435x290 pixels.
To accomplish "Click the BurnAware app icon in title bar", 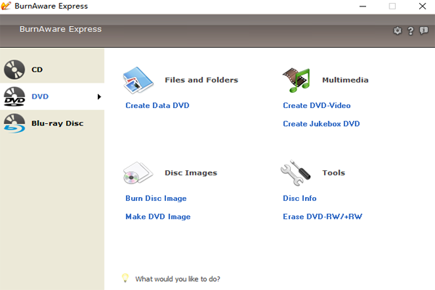I will pos(6,6).
